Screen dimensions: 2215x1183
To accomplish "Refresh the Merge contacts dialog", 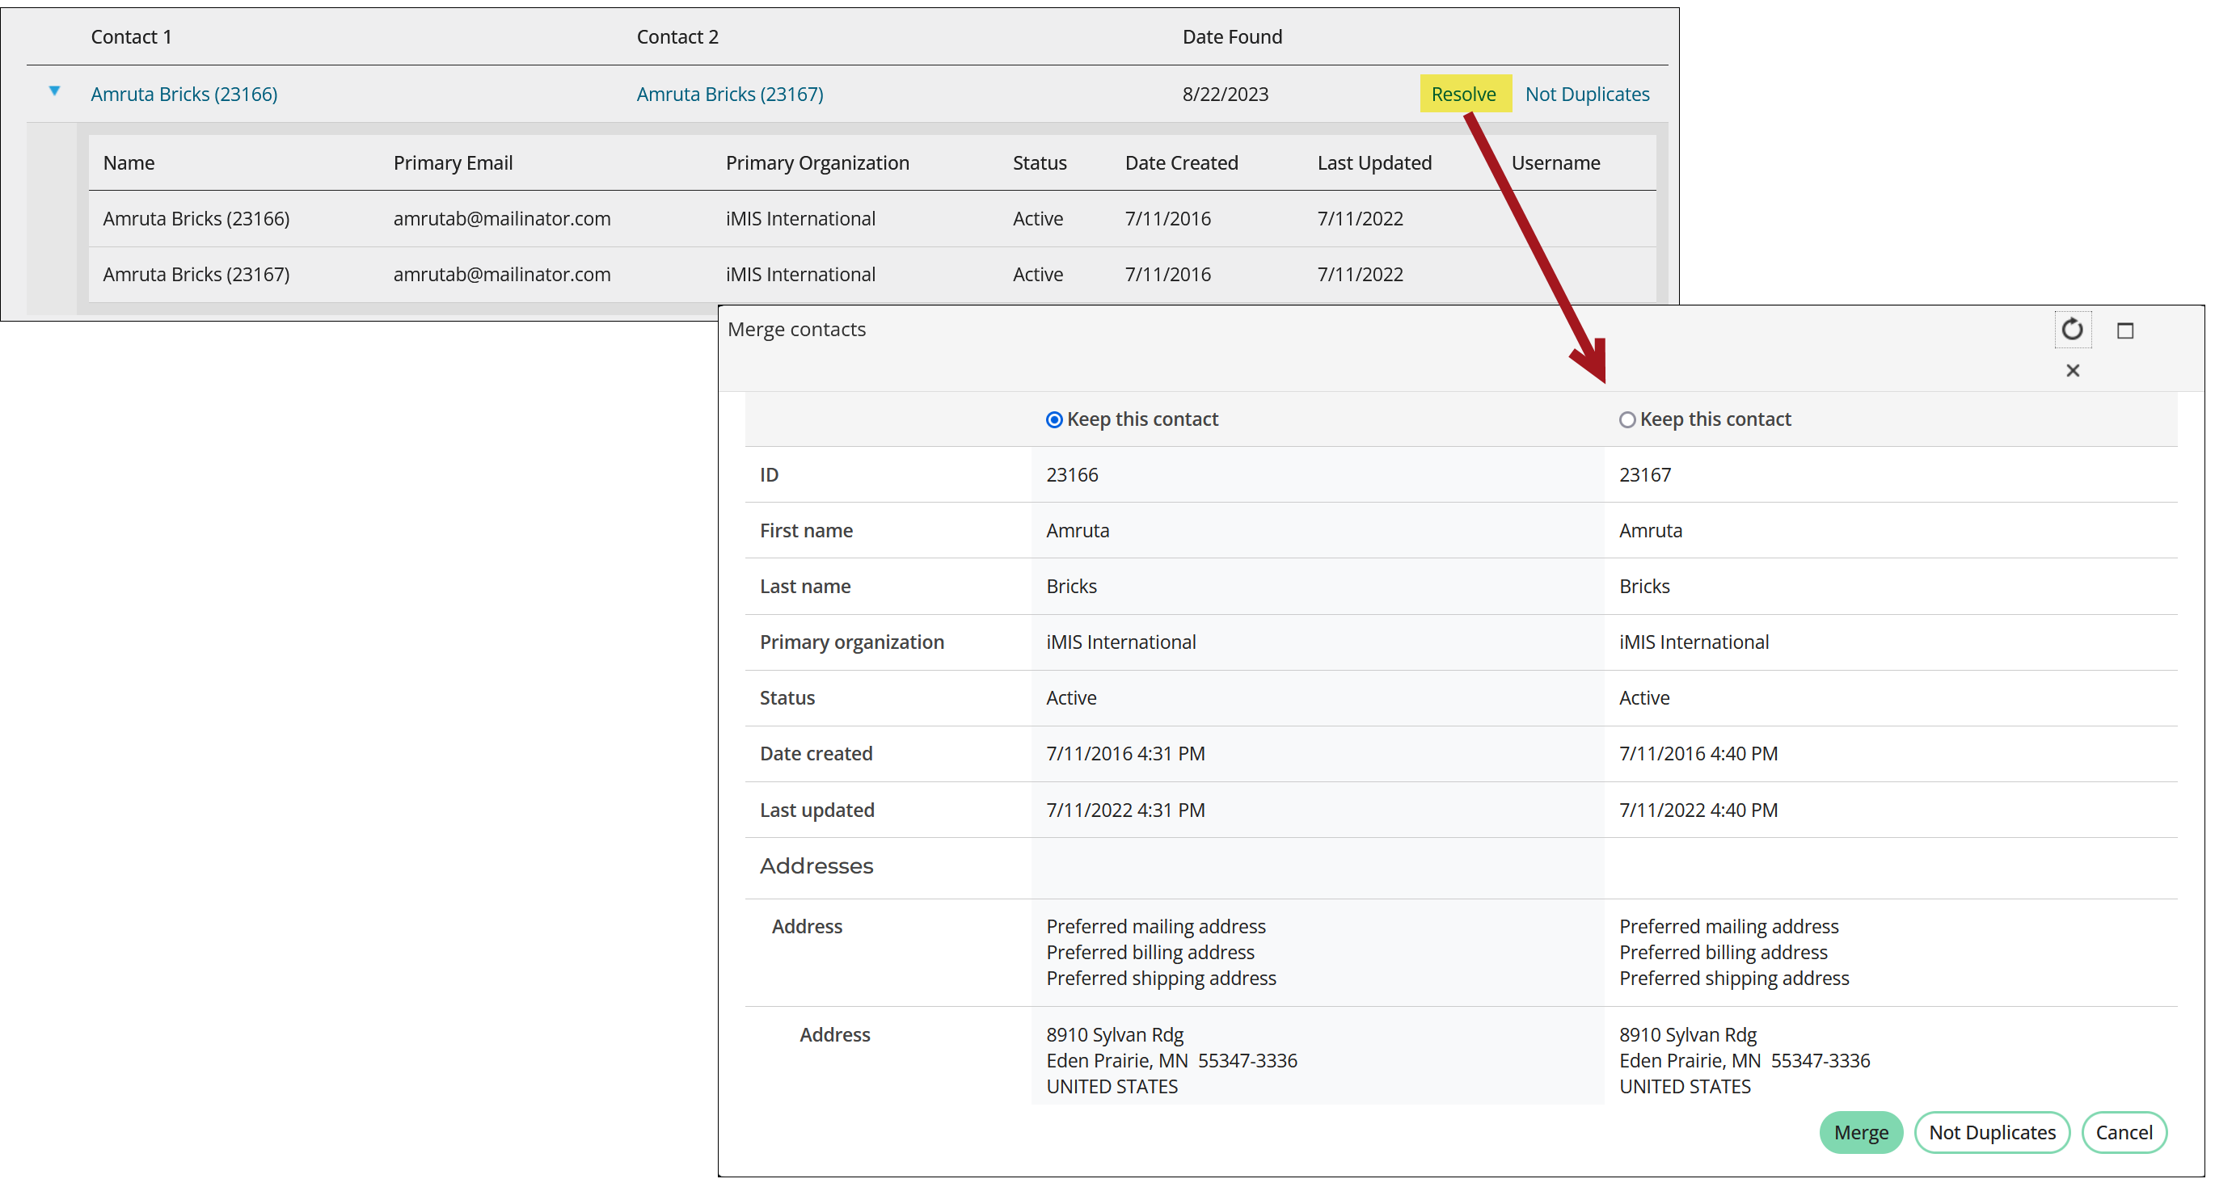I will 2071,329.
